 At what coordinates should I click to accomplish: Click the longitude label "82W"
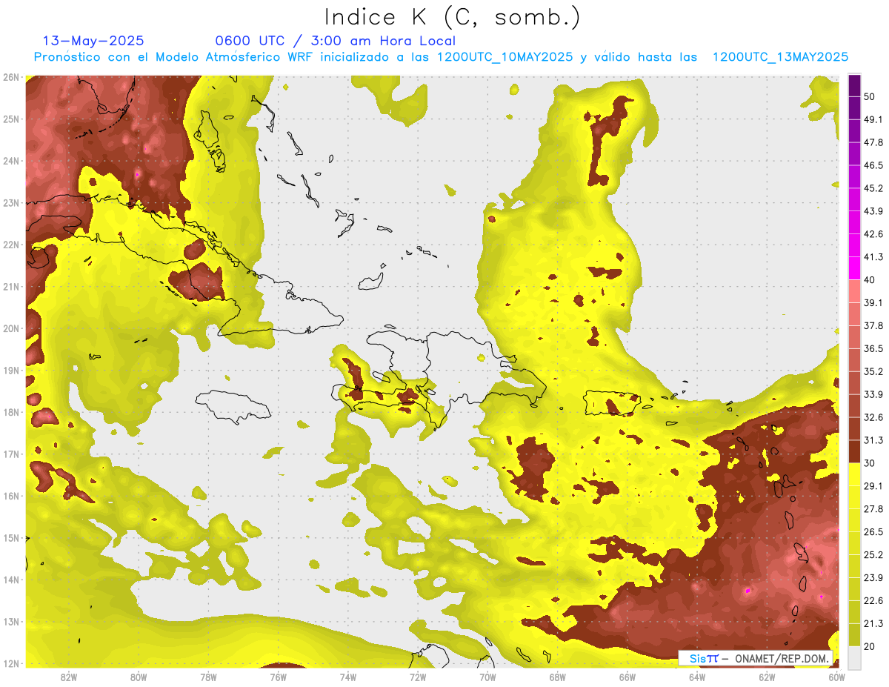[x=69, y=677]
